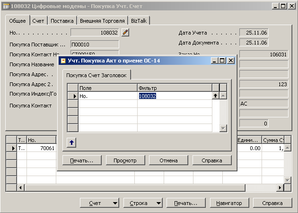Click the field showing 123

tap(264, 84)
